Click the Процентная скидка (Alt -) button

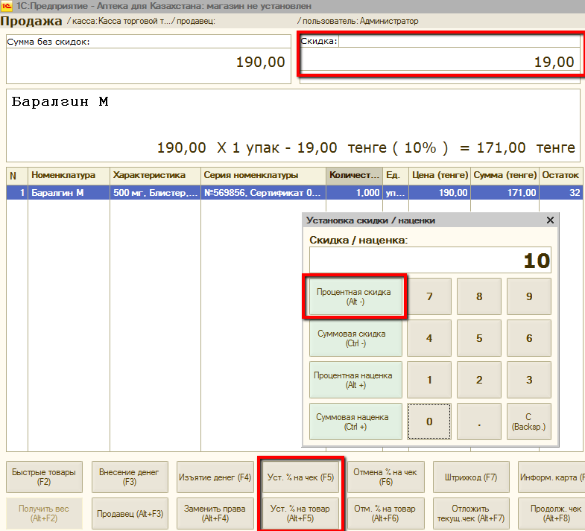352,297
